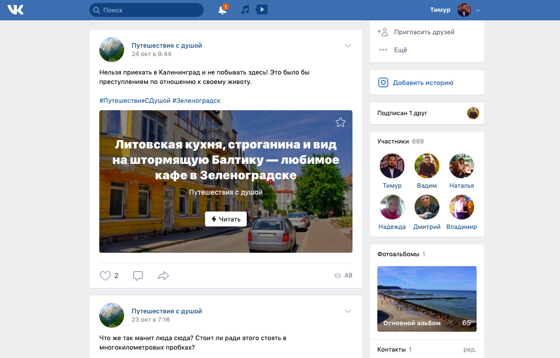Click the add-friend person icon
Image resolution: width=560 pixels, height=358 pixels.
[x=383, y=32]
